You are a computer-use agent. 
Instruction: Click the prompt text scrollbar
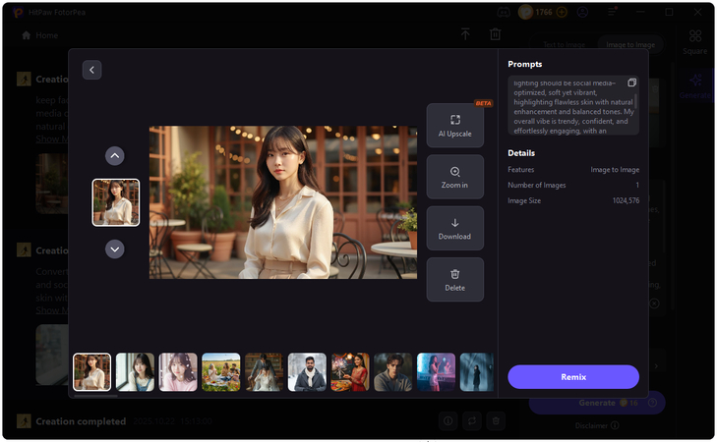tap(635, 101)
